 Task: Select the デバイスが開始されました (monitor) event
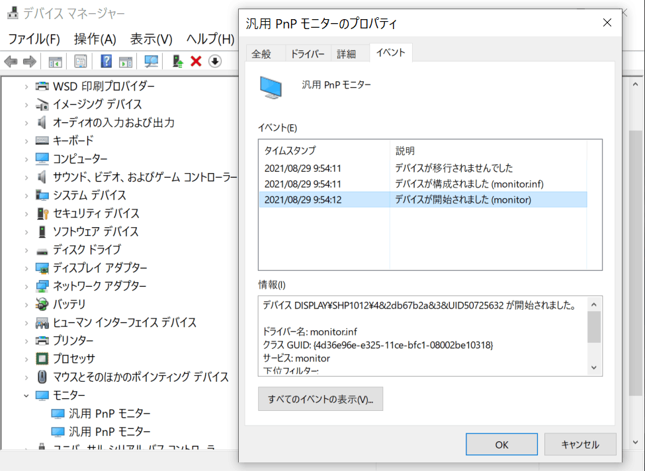coord(423,199)
